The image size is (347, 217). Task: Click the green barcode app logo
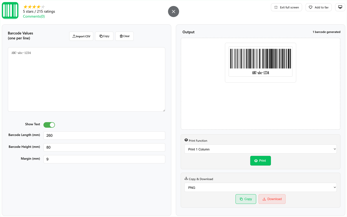click(x=10, y=10)
